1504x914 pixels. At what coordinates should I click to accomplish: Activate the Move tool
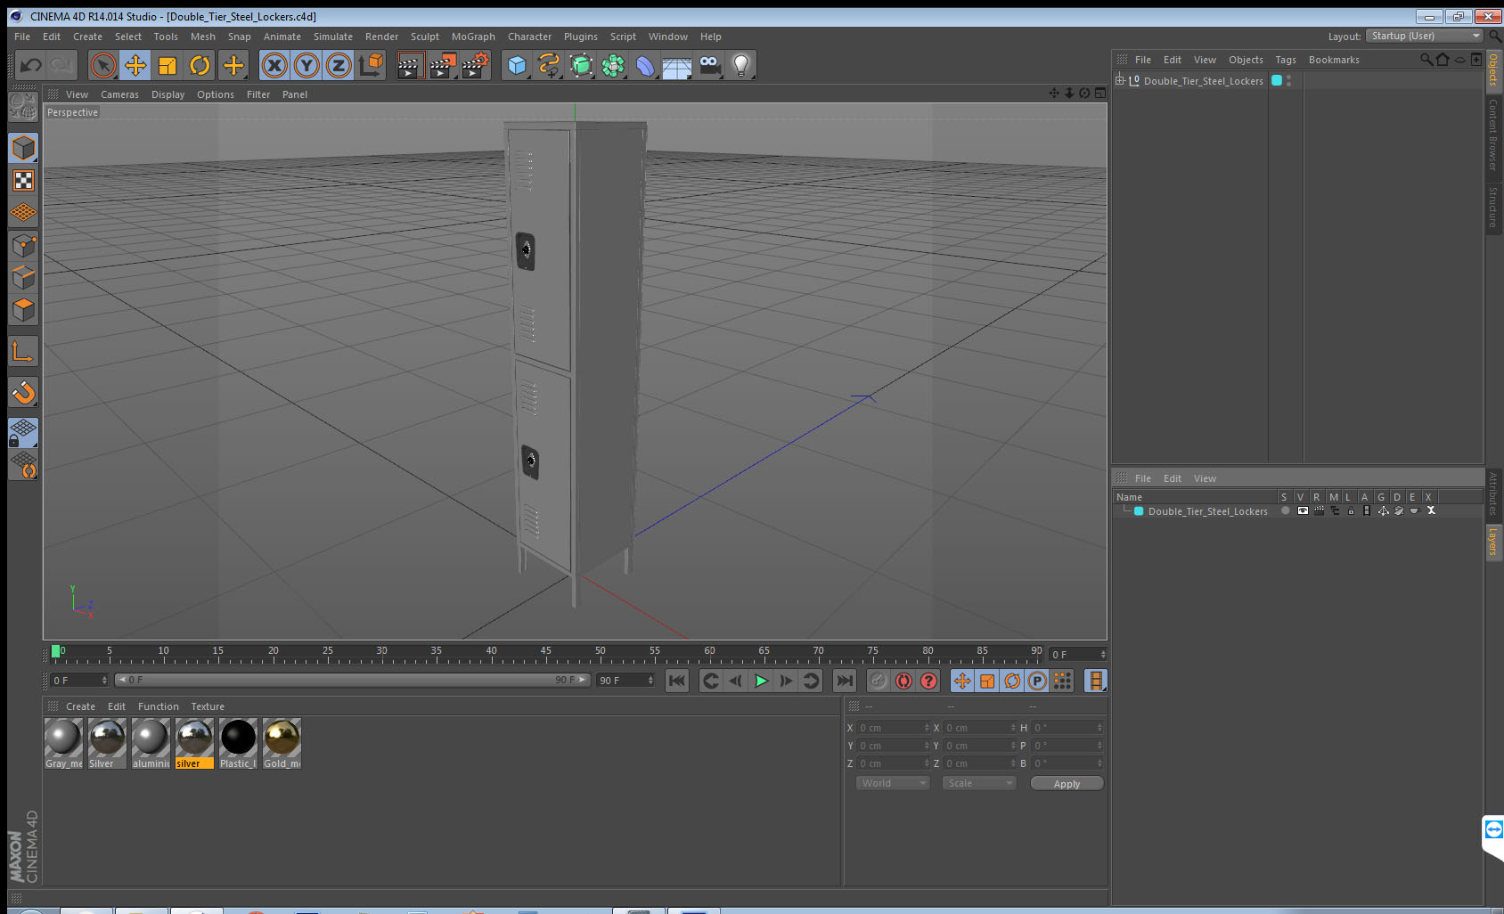point(135,65)
